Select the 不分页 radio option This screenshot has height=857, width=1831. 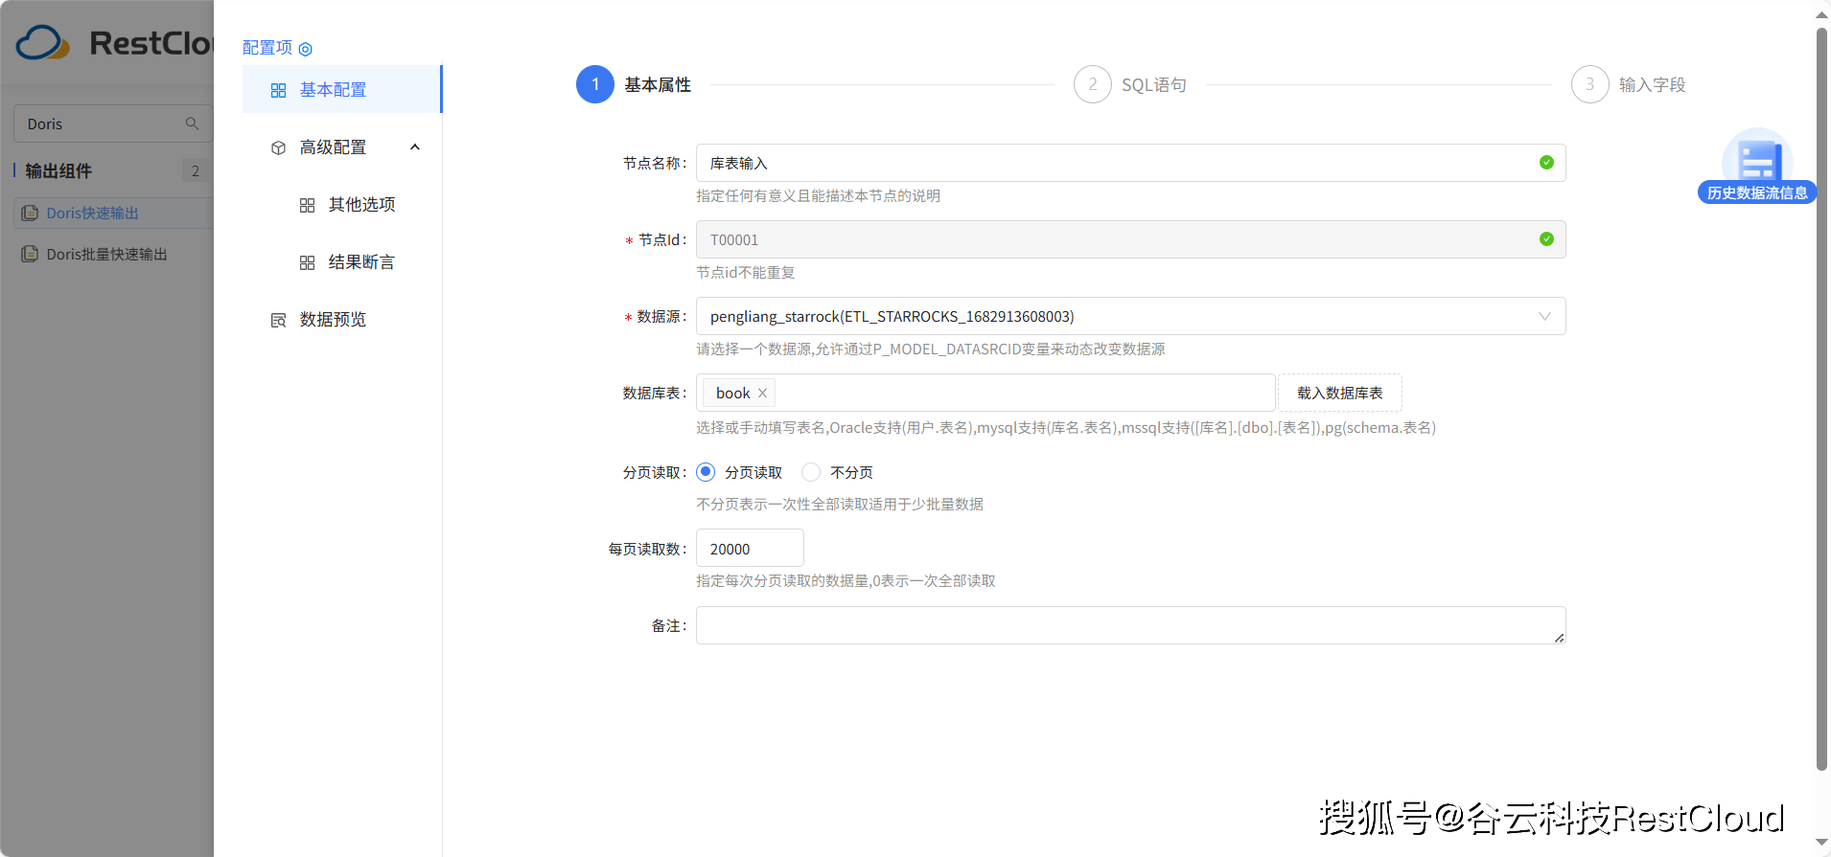tap(811, 472)
